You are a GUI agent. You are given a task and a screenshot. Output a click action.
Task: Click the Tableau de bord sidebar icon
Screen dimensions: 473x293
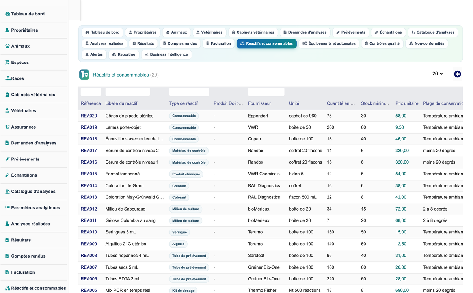pos(7,14)
